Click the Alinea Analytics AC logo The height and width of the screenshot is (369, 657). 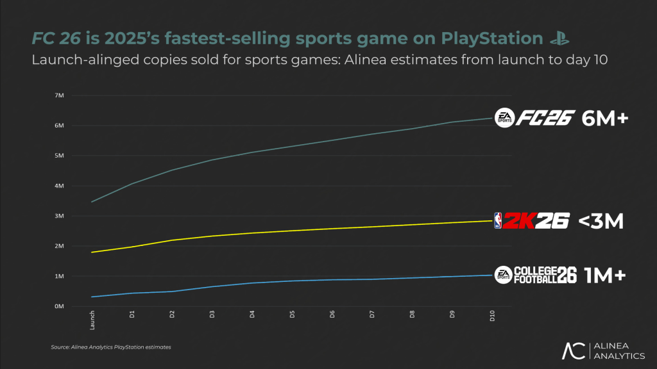click(574, 351)
